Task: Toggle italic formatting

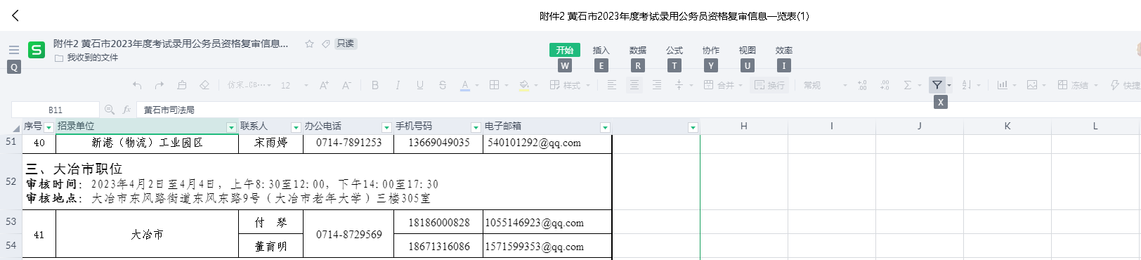Action: point(397,85)
